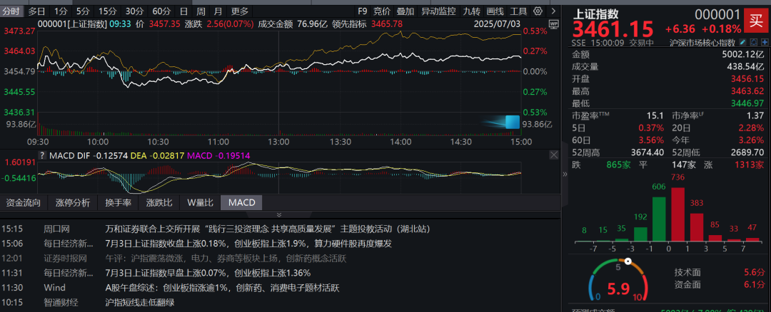Collapse indicator panel with double chevron
771x312 pixels.
(x=278, y=214)
